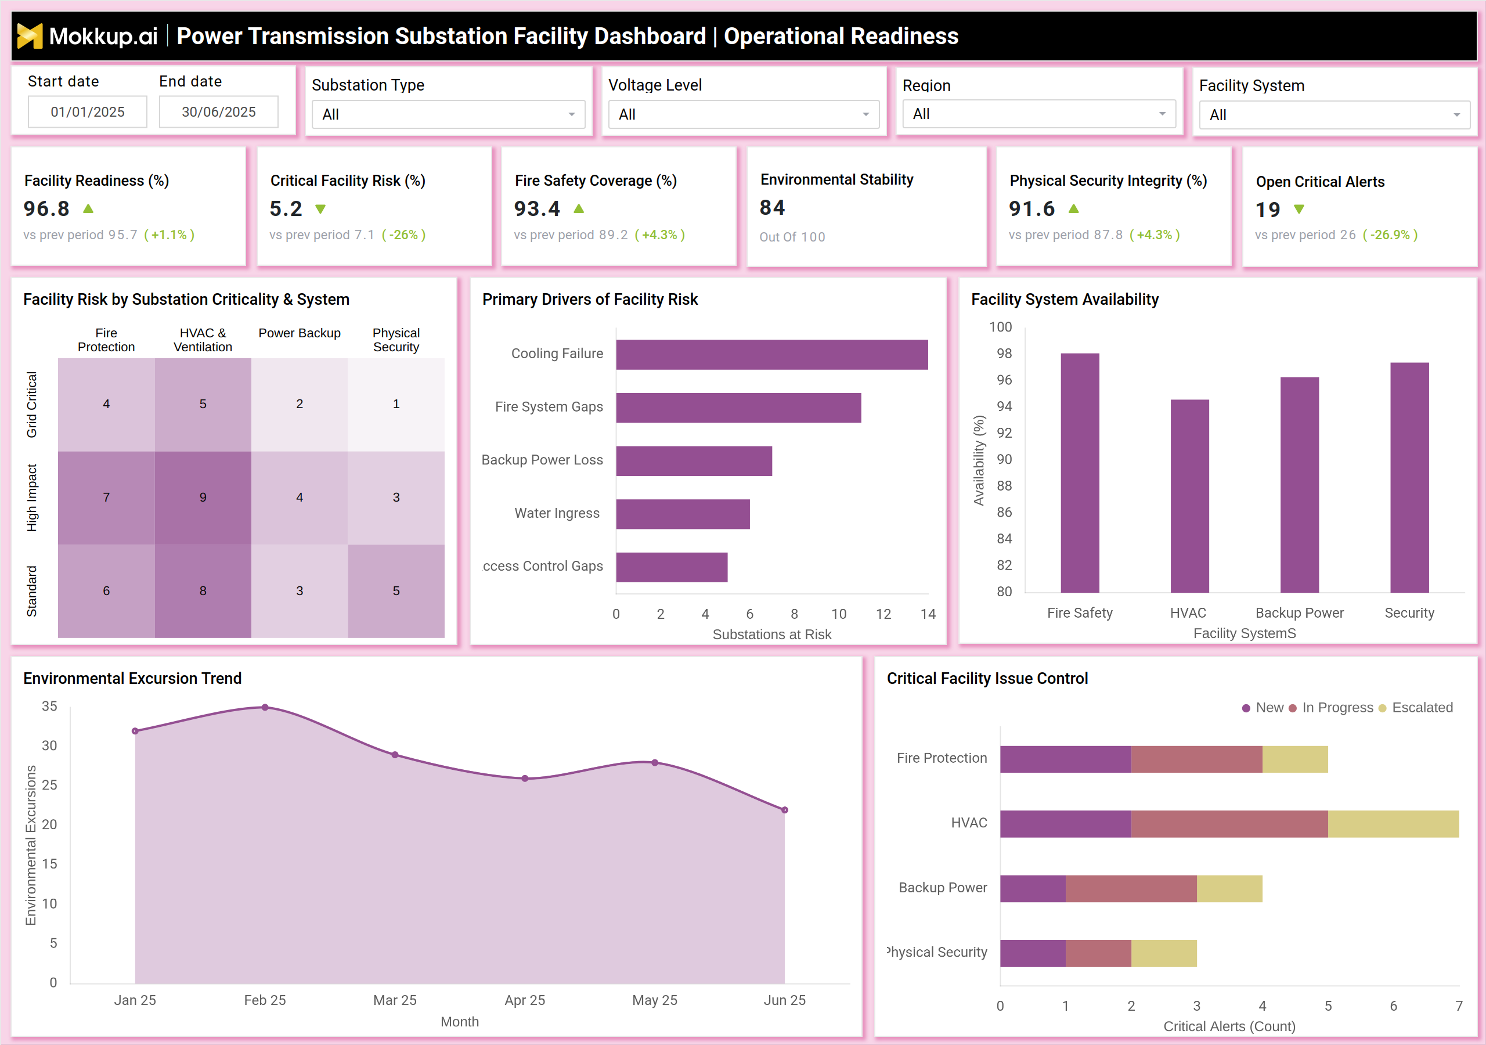1486x1045 pixels.
Task: Click Physical Security Escalated alerts segment
Action: pyautogui.click(x=1164, y=953)
